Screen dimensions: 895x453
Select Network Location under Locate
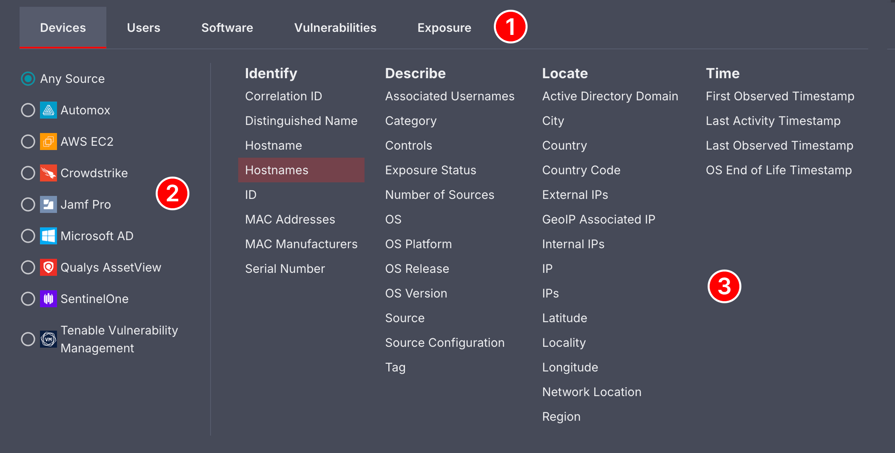click(591, 391)
